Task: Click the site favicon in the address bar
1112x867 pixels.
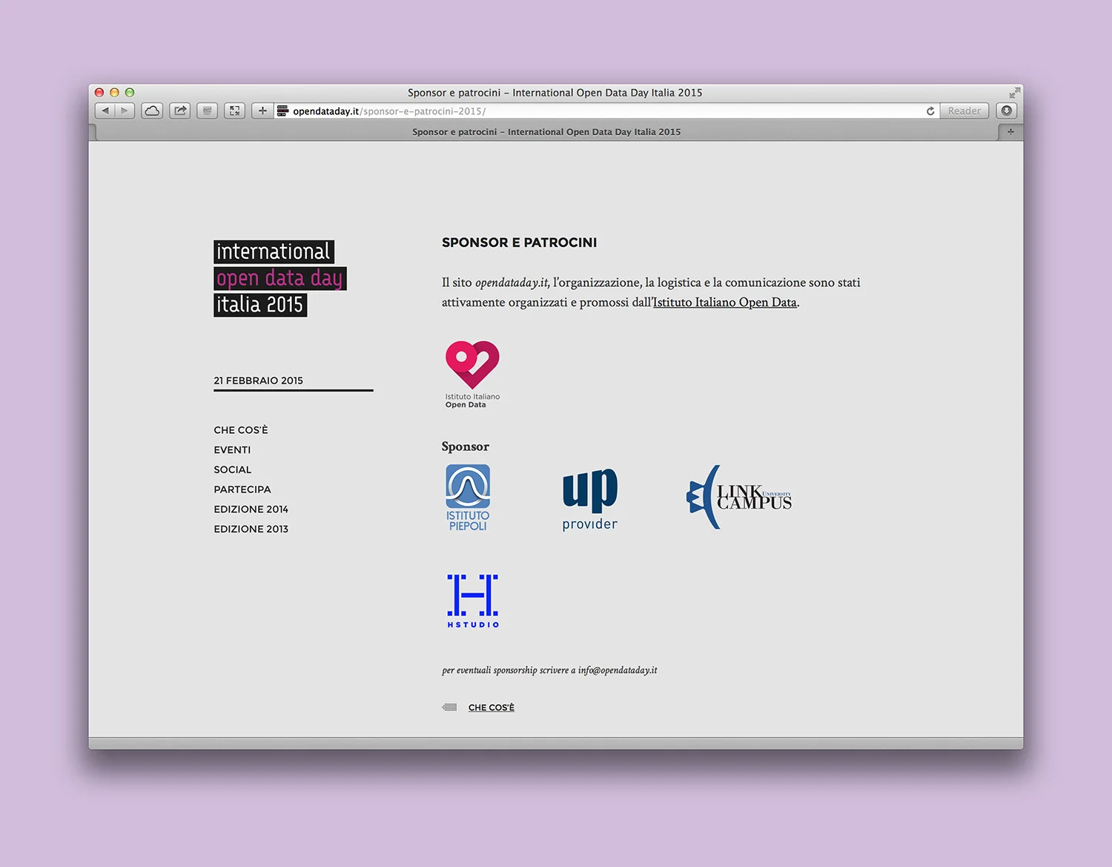Action: 282,111
